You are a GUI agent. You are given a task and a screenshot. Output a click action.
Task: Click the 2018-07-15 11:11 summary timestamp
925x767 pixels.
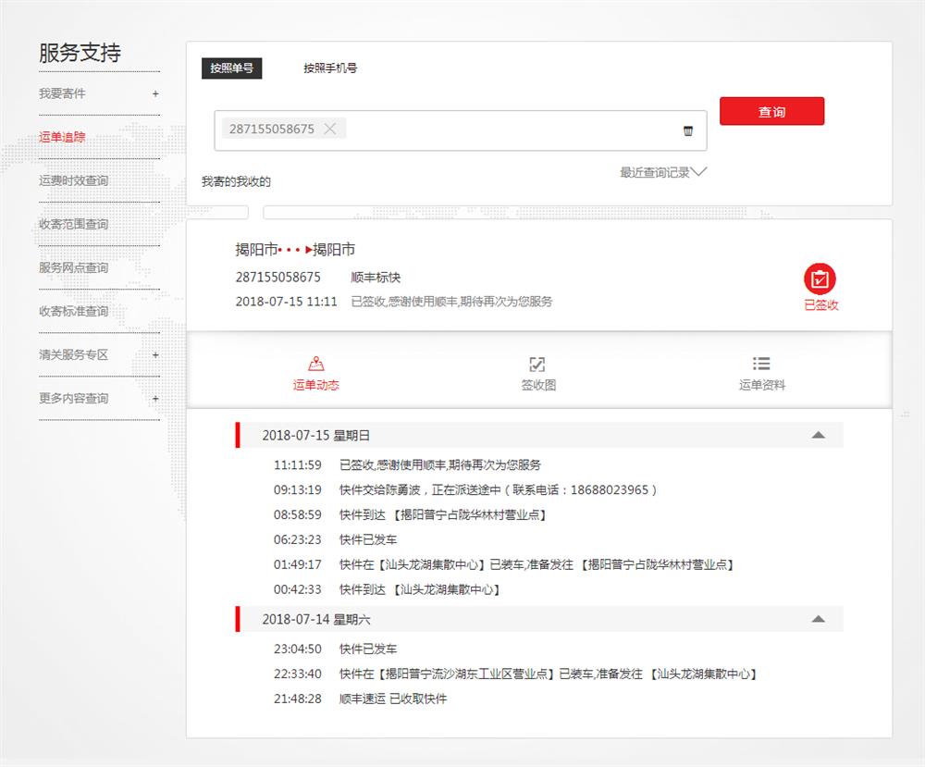(286, 302)
